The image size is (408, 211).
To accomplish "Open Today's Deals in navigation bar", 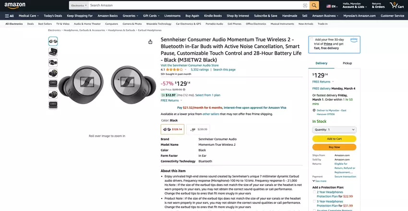I will tap(52, 16).
